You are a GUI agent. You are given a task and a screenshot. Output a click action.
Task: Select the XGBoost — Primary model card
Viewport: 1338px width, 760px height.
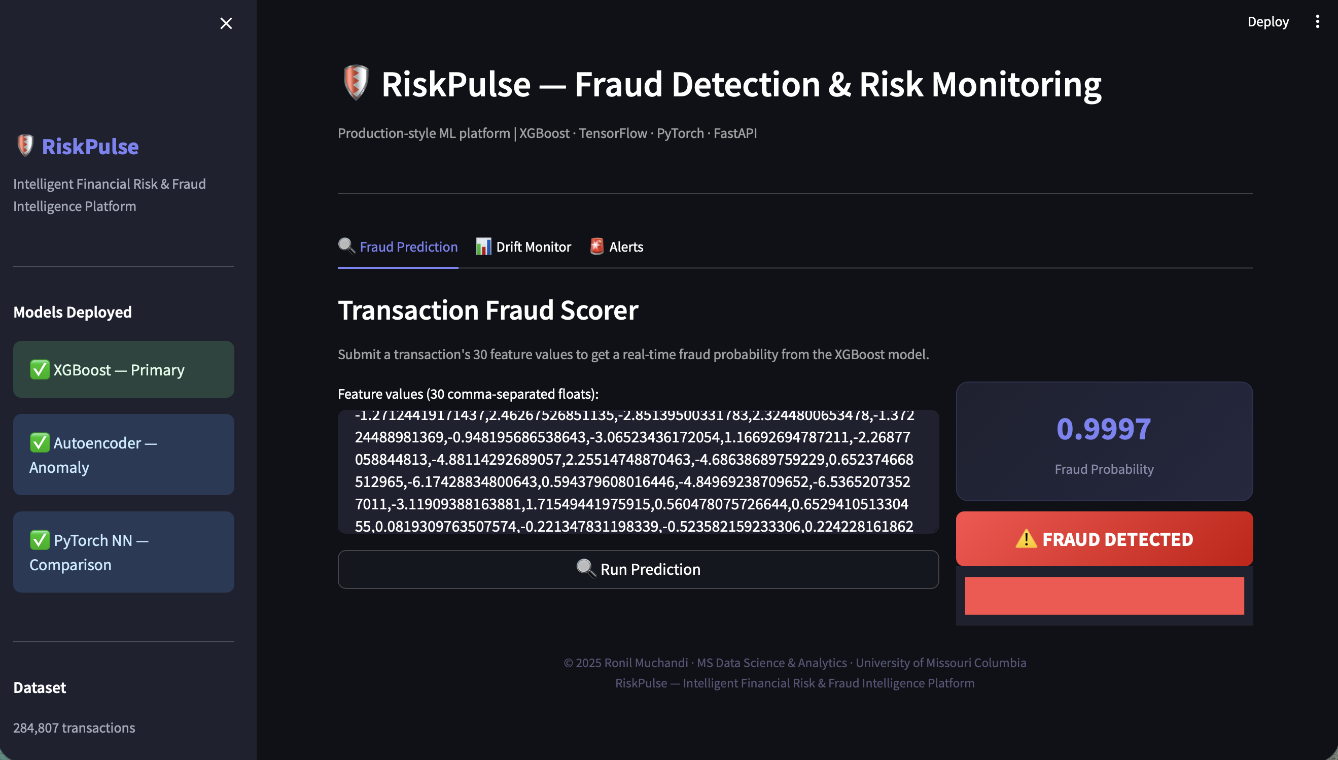[124, 369]
